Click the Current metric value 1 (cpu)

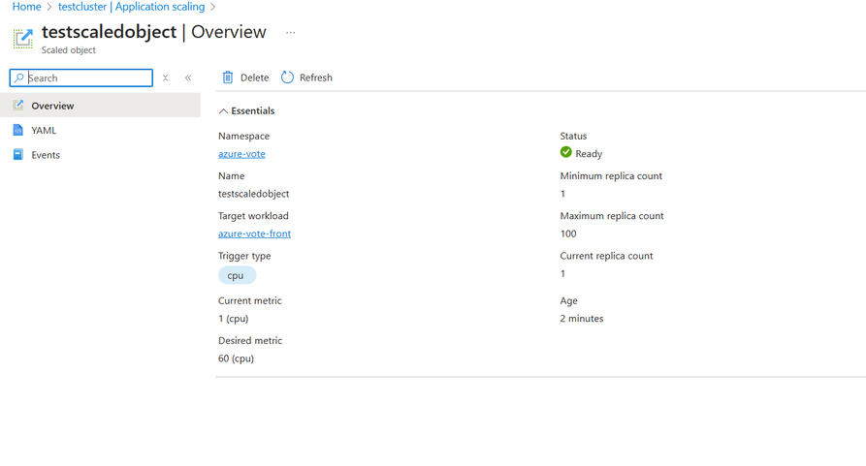233,318
